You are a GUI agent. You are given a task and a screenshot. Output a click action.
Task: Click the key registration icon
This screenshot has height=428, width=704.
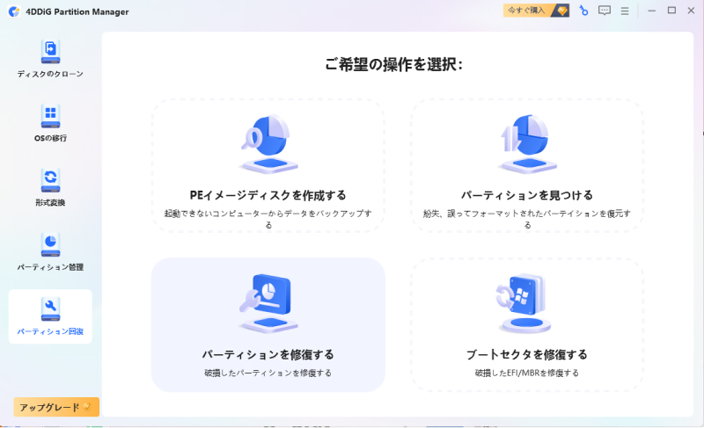(583, 11)
